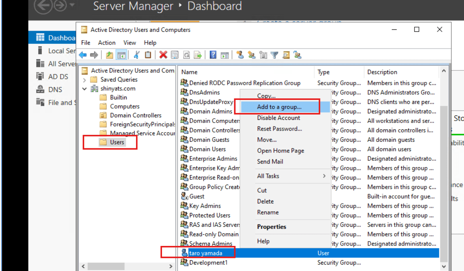Select Reset Password in the context menu
This screenshot has width=464, height=271.
pyautogui.click(x=279, y=129)
